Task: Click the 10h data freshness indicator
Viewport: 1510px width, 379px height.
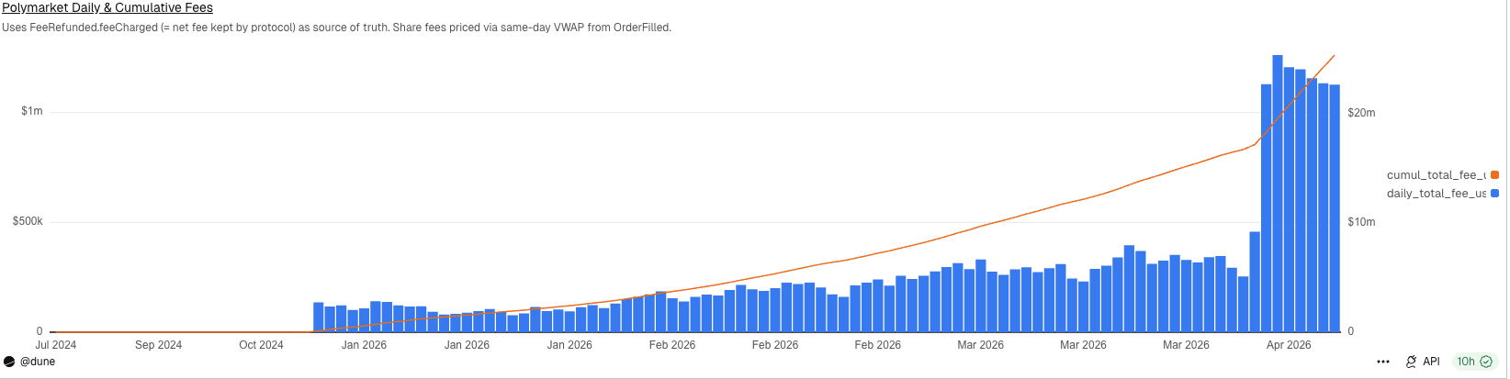Action: tap(1466, 362)
